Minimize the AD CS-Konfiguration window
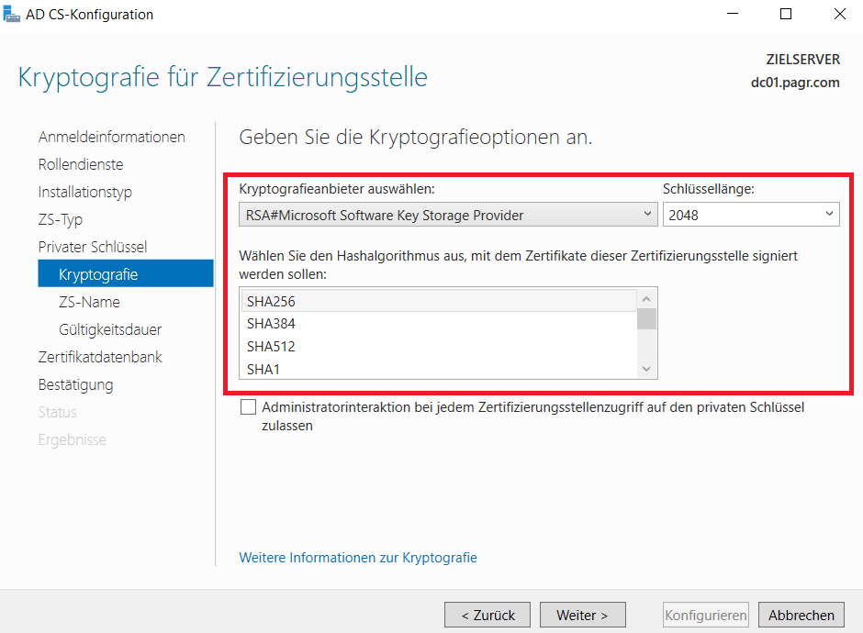Screen dimensions: 863x633 click(733, 14)
